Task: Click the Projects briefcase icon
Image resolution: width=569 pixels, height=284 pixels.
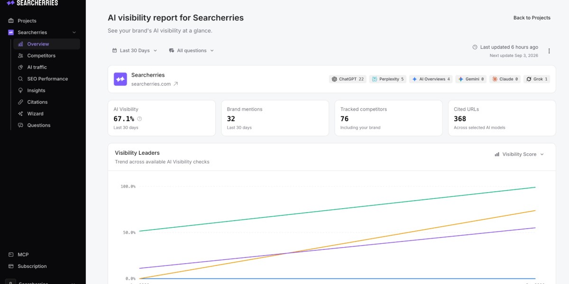Action: click(x=11, y=21)
